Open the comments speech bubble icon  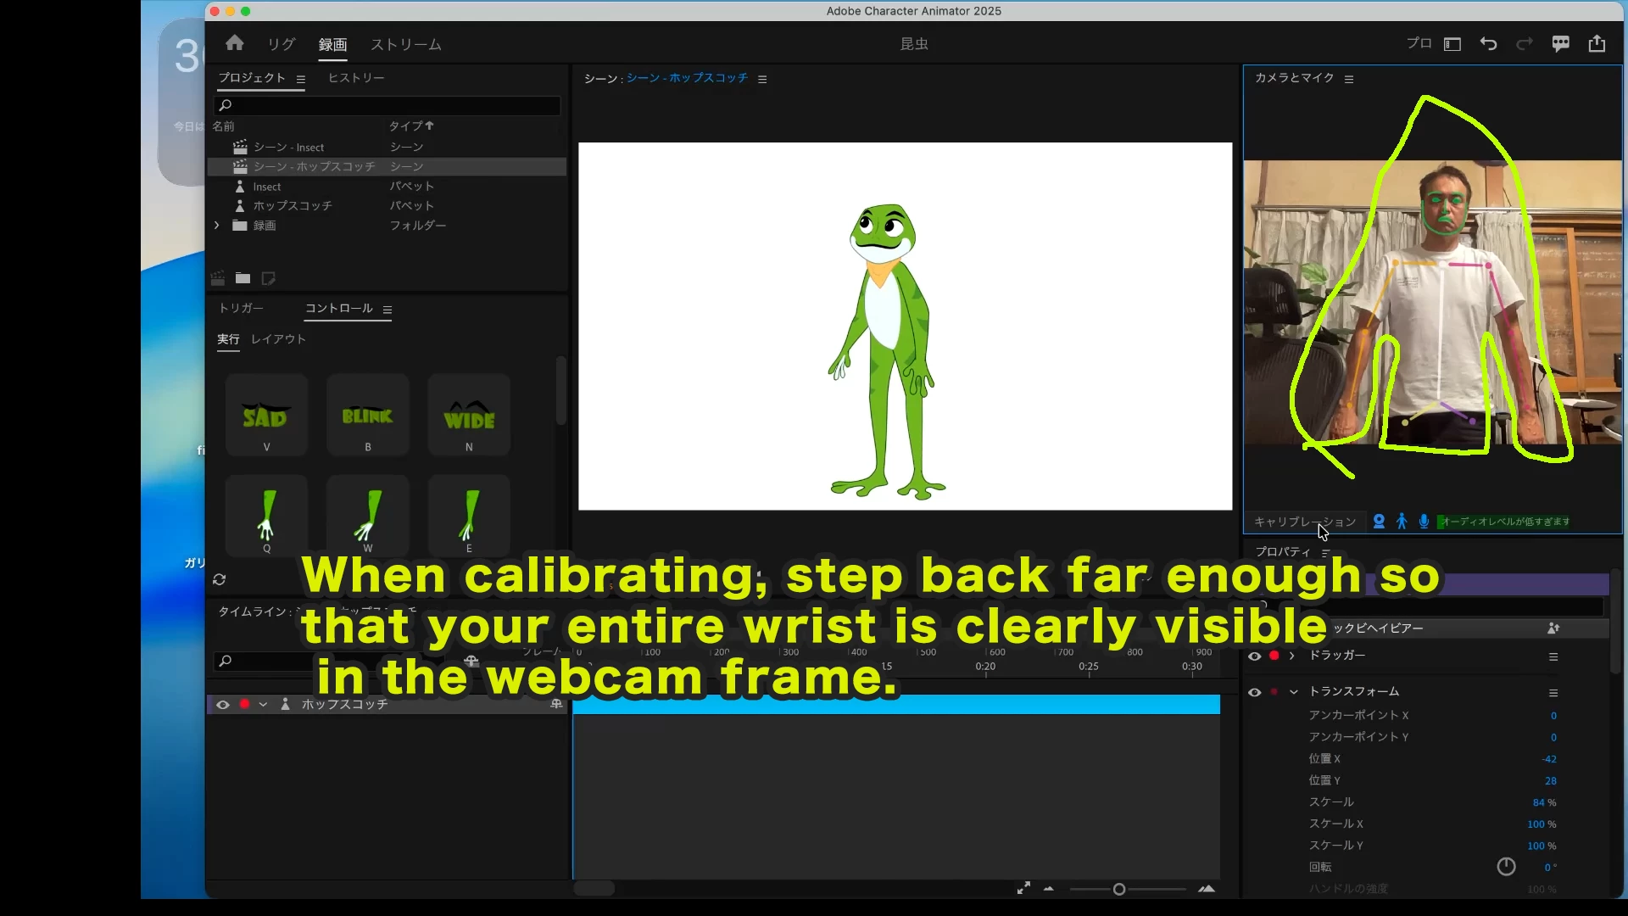pos(1560,44)
